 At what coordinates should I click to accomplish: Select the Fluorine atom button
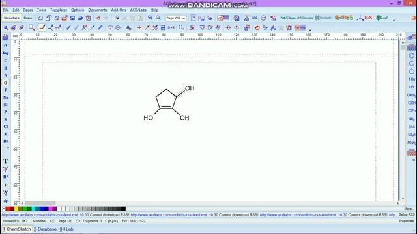tap(6, 90)
